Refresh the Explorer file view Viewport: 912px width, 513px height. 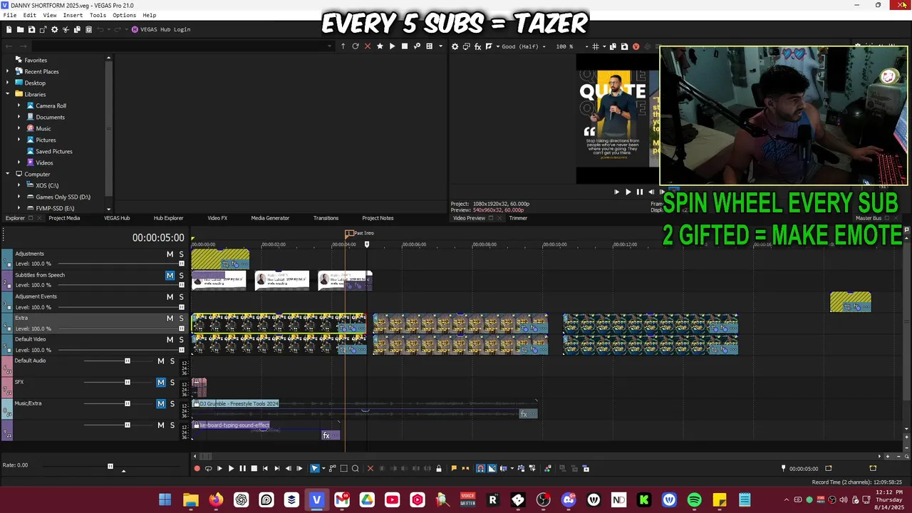click(x=355, y=46)
